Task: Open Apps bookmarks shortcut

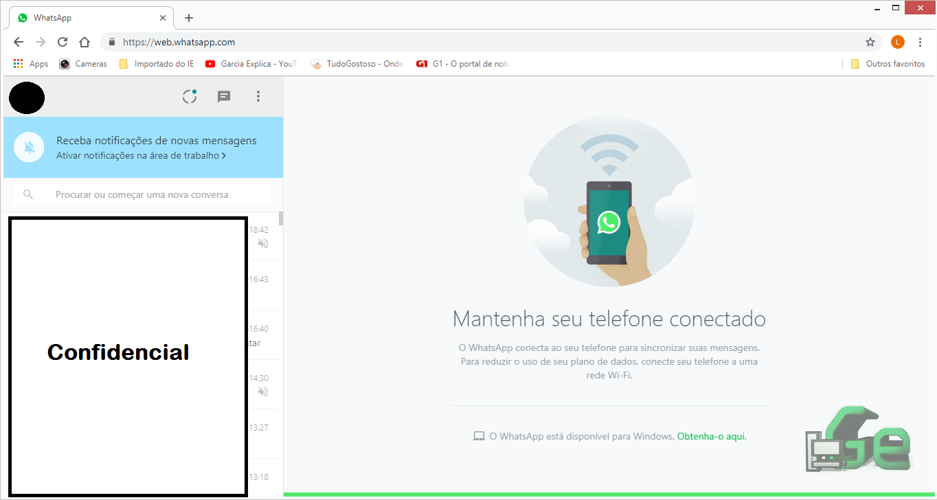Action: [x=31, y=64]
